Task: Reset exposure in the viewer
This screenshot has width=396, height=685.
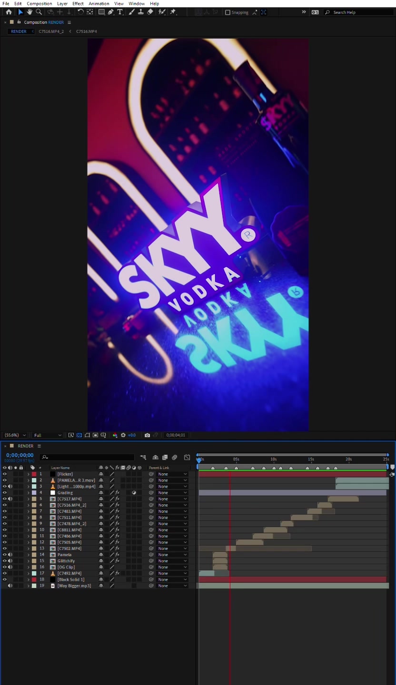Action: (123, 435)
